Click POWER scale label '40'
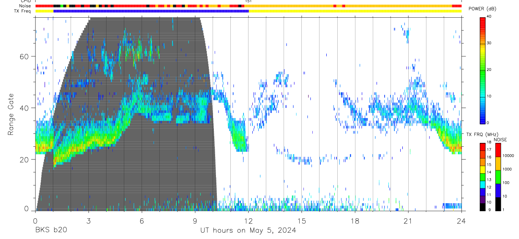The height and width of the screenshot is (239, 519). (489, 17)
